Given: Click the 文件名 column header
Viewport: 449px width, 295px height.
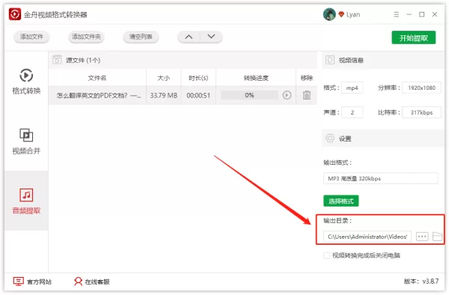Looking at the screenshot, I should pyautogui.click(x=97, y=78).
